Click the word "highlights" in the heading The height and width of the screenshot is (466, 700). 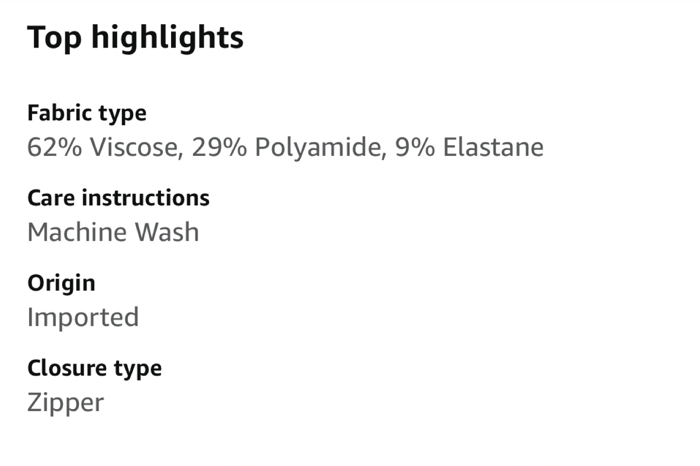167,38
